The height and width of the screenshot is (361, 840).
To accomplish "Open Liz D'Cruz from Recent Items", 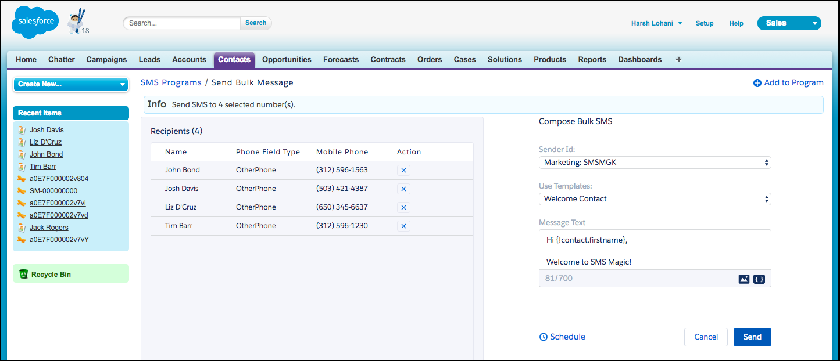I will tap(45, 142).
